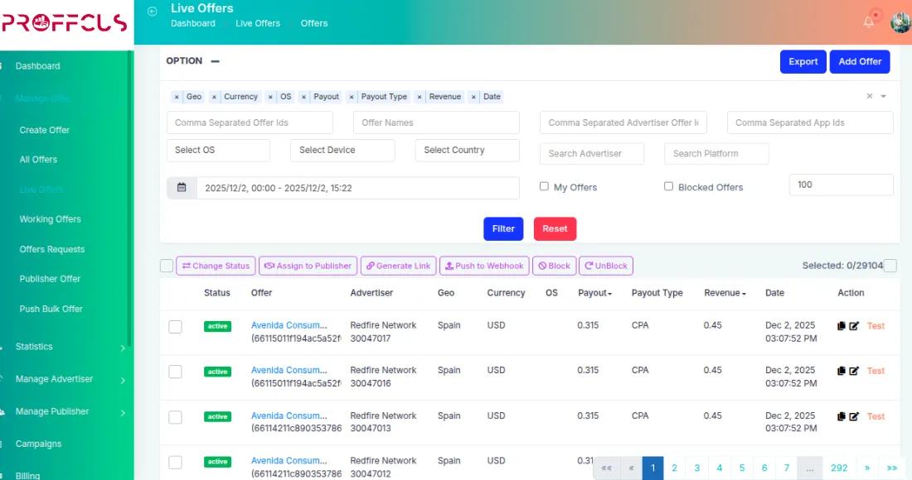The image size is (912, 480).
Task: Open the Select Country dropdown
Action: [x=467, y=150]
